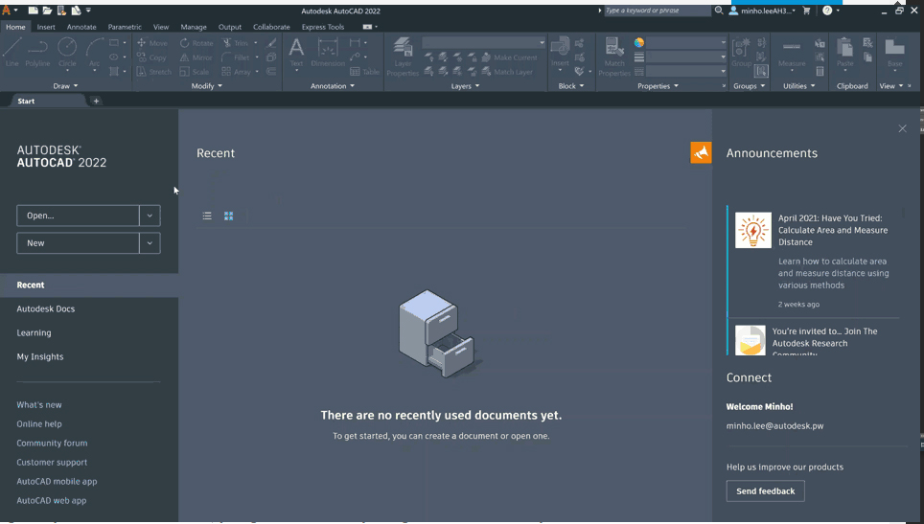Click the New drawing button

tap(78, 243)
